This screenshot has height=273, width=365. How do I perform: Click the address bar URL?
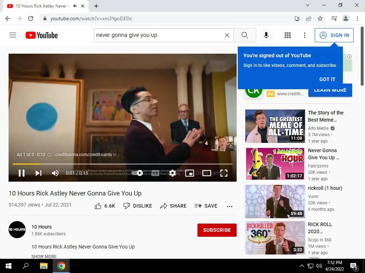[91, 18]
